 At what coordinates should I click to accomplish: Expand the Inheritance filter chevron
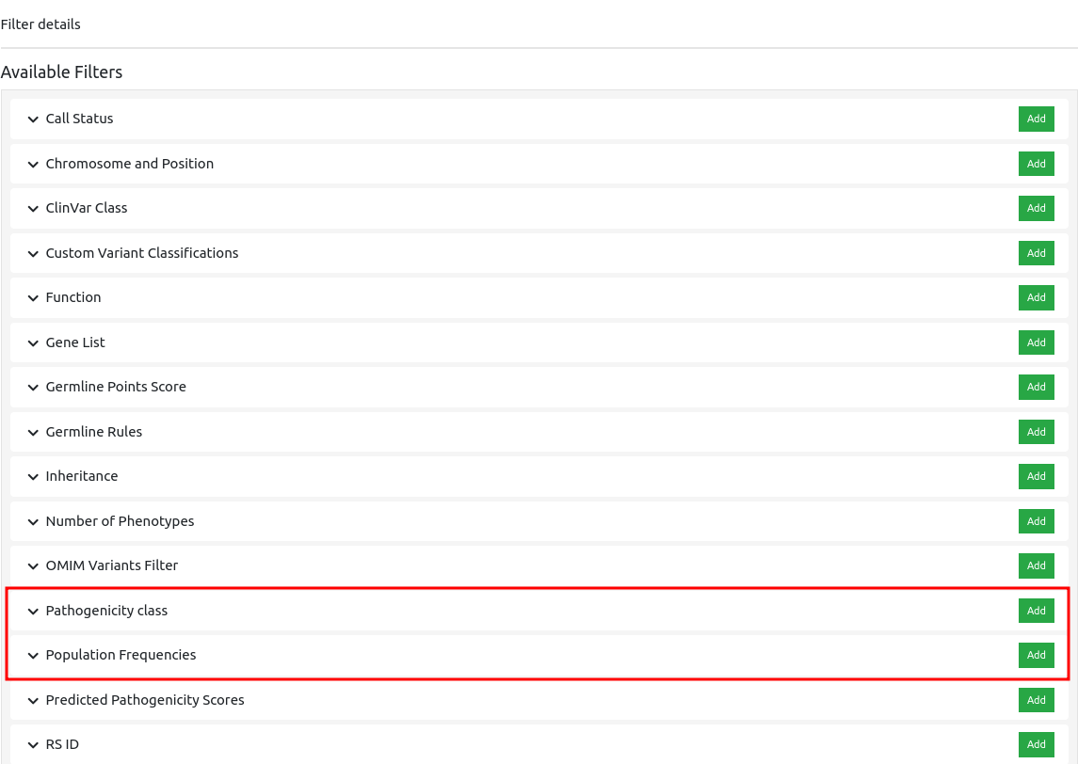click(x=33, y=477)
